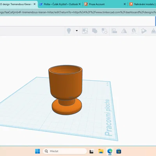
Task: Click the browser address bar URL
Action: coord(78,12)
